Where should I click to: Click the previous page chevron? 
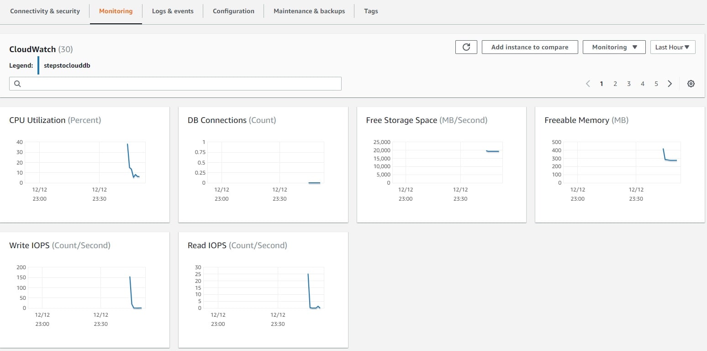588,84
